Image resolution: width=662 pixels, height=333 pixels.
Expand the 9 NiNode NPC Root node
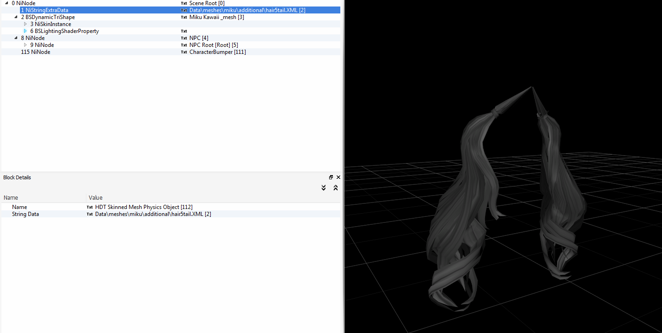point(26,45)
